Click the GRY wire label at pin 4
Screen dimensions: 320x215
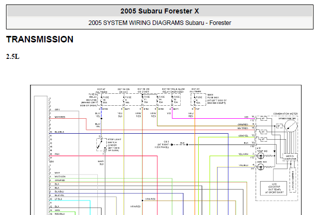click(57, 110)
